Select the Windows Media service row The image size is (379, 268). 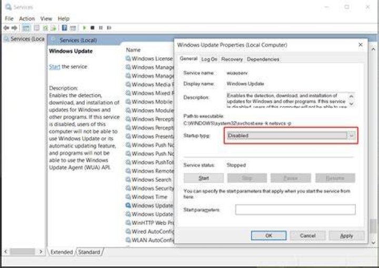[150, 85]
